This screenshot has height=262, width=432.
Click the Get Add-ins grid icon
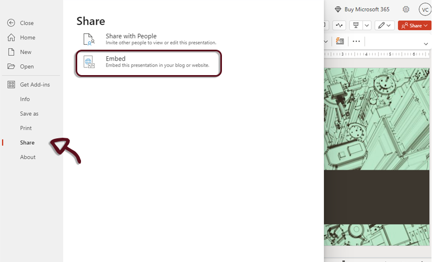tap(11, 85)
